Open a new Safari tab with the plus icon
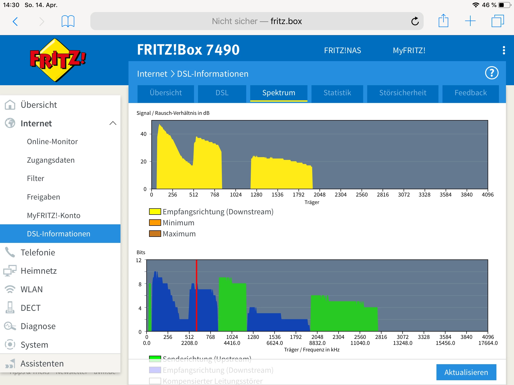Screen dimensions: 514x385 (470, 21)
